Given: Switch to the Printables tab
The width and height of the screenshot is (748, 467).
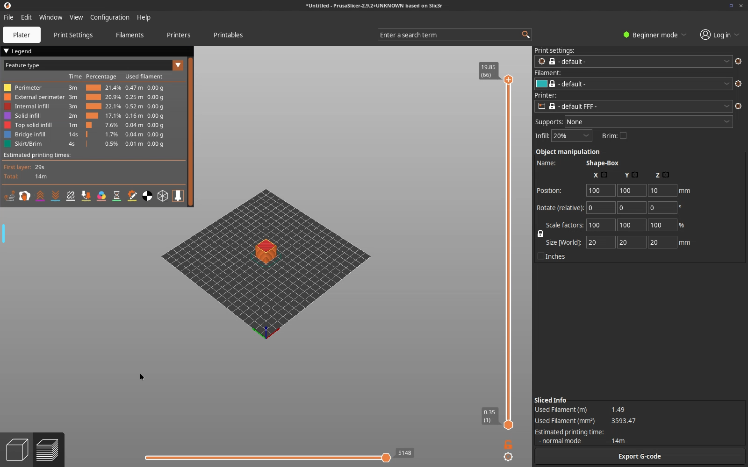Looking at the screenshot, I should coord(228,35).
